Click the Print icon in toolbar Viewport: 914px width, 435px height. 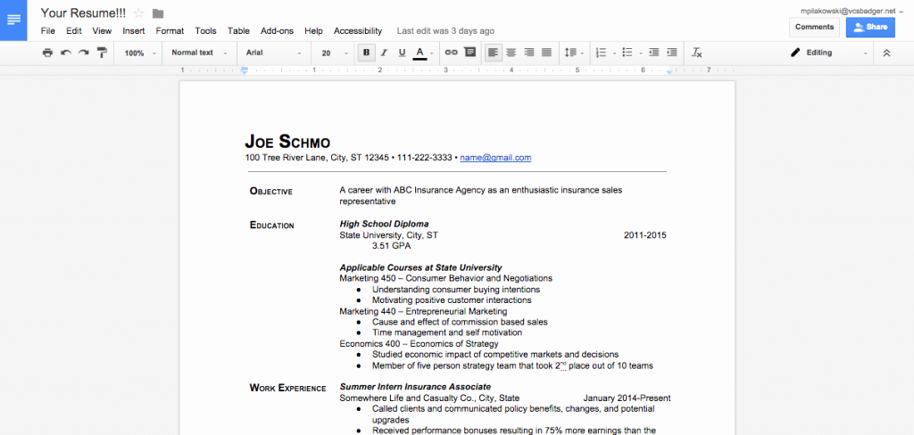48,53
